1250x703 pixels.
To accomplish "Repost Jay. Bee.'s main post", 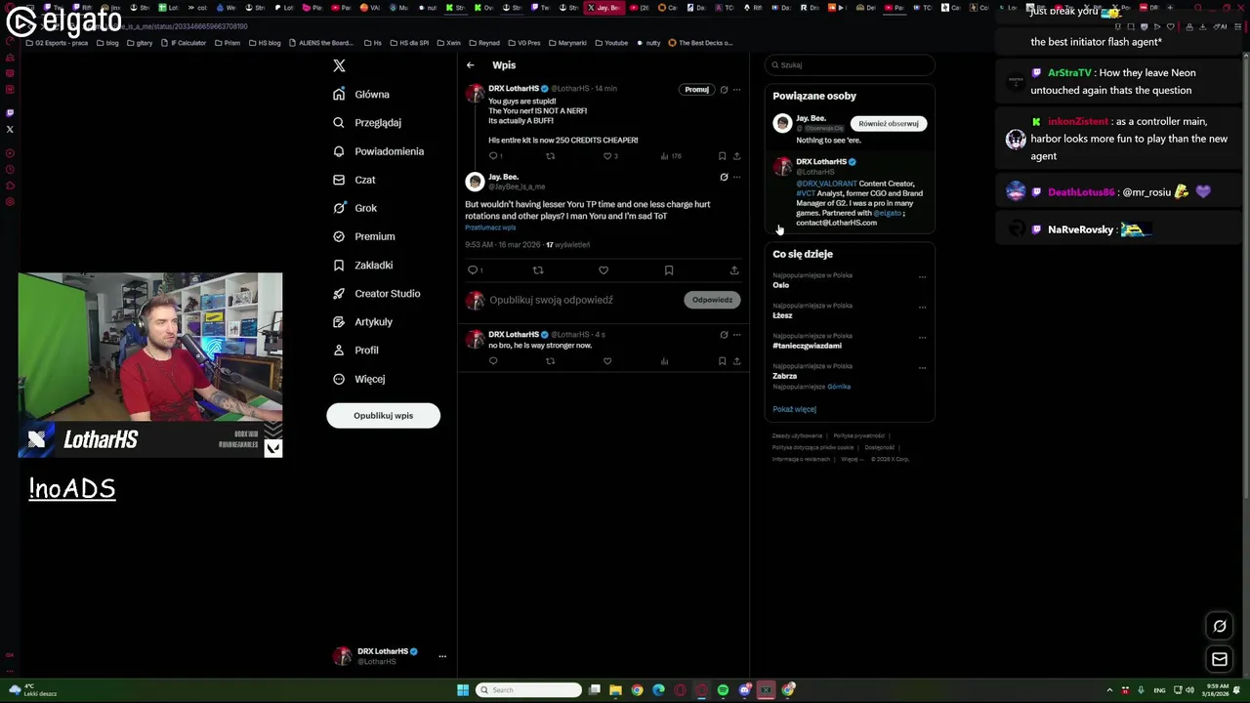I will pyautogui.click(x=537, y=270).
